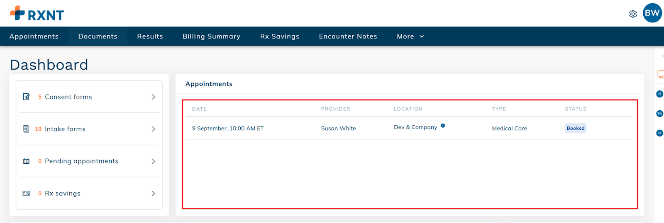Click the Consent forms pencil icon
The image size is (664, 223).
(x=27, y=97)
